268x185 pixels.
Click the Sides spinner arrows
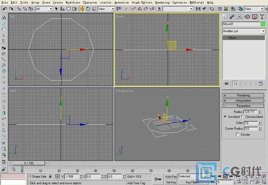tap(260, 123)
